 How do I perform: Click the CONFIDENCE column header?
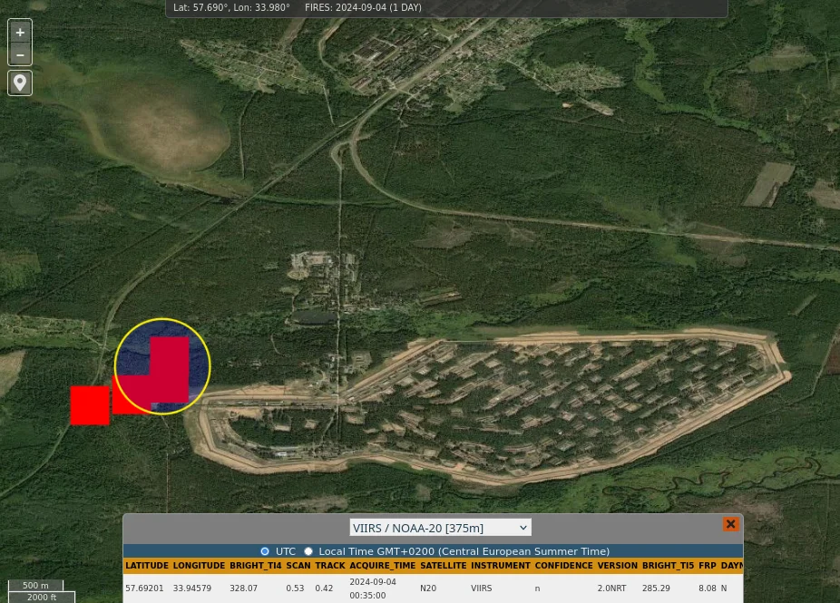pos(563,566)
